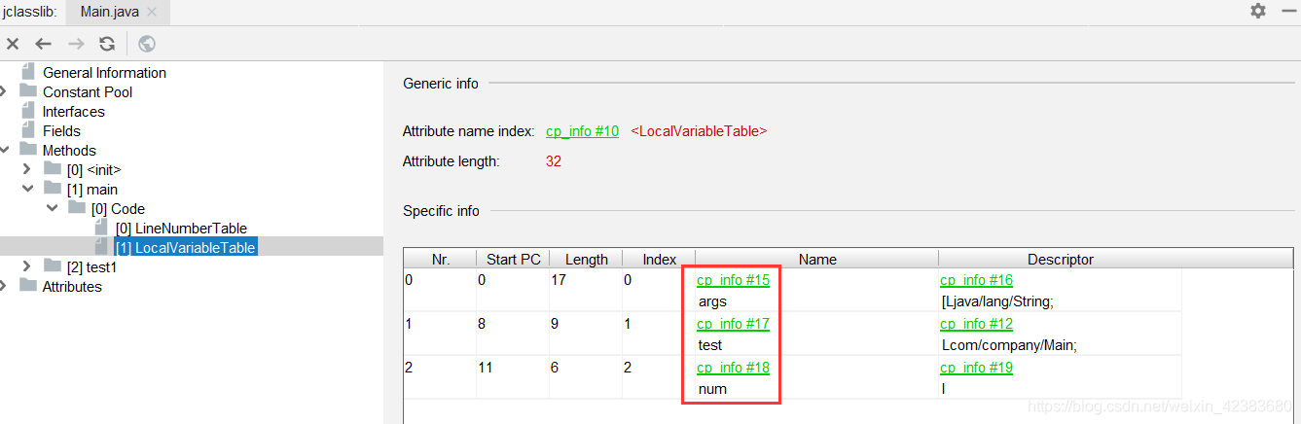This screenshot has height=424, width=1301.
Task: Select Fields node in tree
Action: coord(61,130)
